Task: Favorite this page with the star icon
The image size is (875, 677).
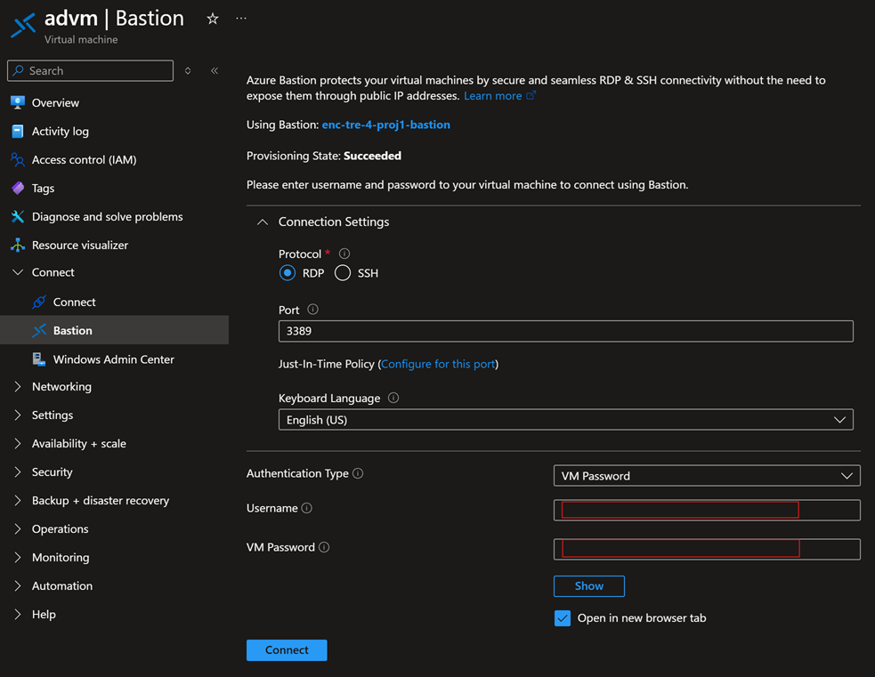Action: [x=213, y=19]
